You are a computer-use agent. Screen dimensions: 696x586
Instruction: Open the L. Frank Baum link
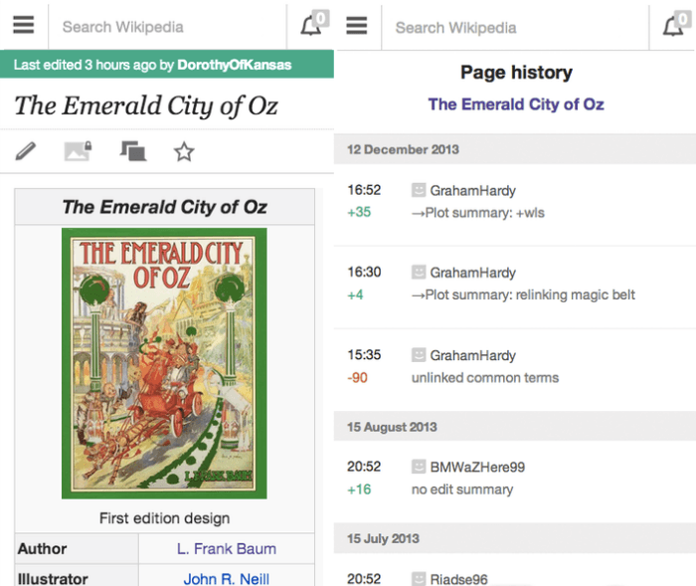pyautogui.click(x=227, y=548)
